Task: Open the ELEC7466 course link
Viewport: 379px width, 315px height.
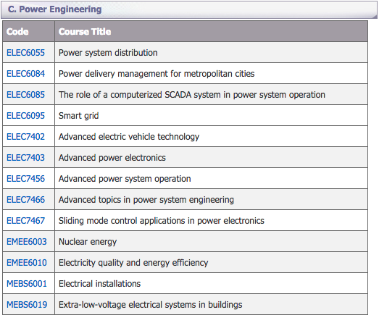Action: click(25, 200)
